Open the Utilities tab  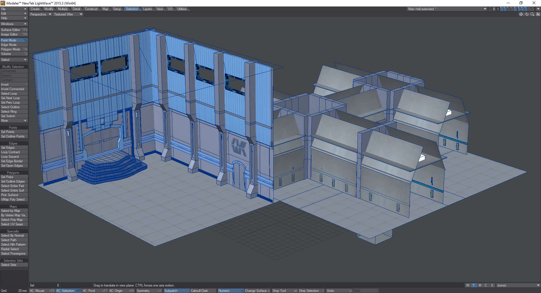(182, 9)
